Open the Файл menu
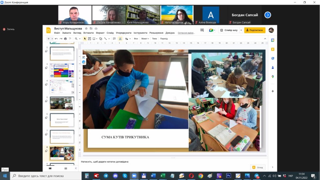Image resolution: width=320 pixels, height=180 pixels. (57, 33)
